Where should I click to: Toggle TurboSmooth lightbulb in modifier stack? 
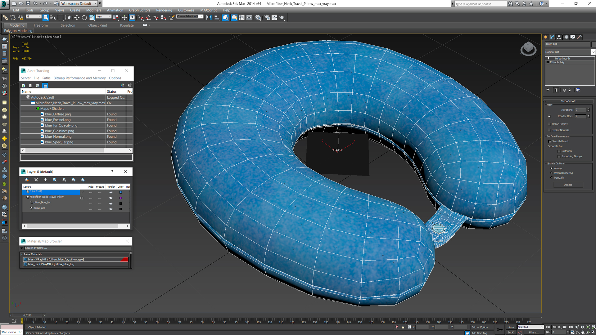548,58
